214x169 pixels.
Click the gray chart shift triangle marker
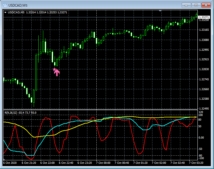160,11
